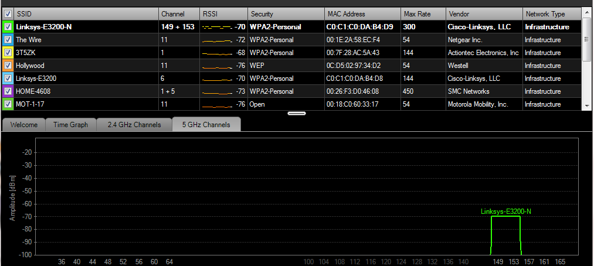Click MAC address 00:7F:28:AC:5A:43
The image size is (594, 266).
click(x=362, y=53)
